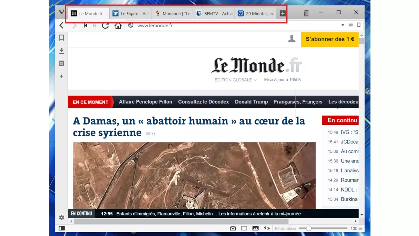Add a web panel with plus icon
The image size is (419, 236).
point(61,76)
